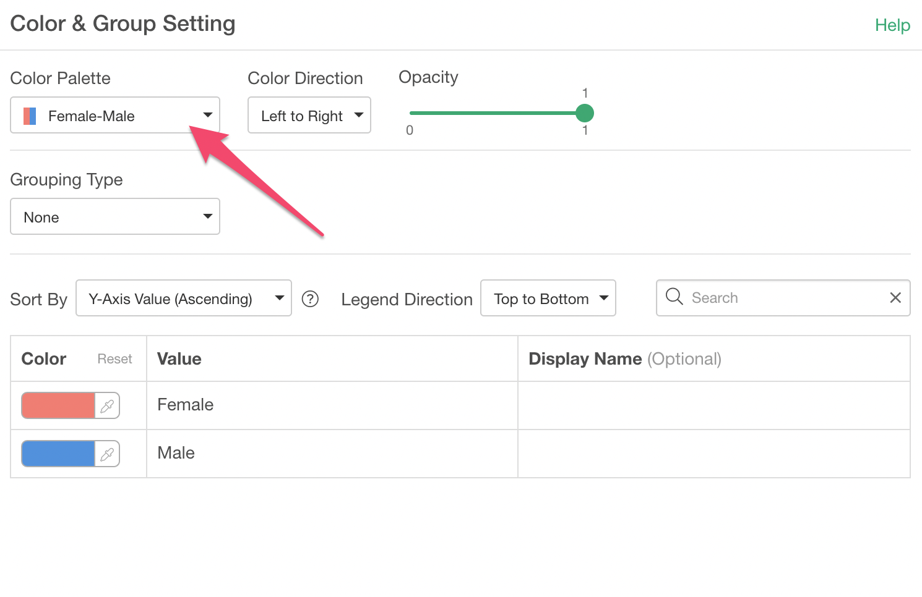Open the Color Direction dropdown
922x597 pixels.
click(309, 115)
